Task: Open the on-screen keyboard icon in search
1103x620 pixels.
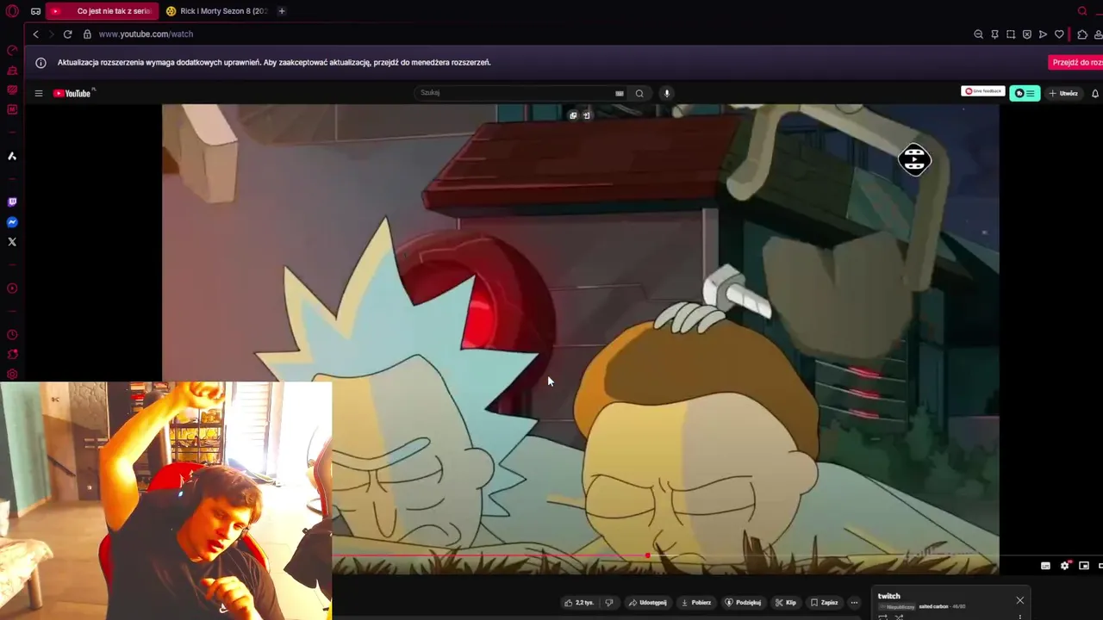Action: (619, 93)
